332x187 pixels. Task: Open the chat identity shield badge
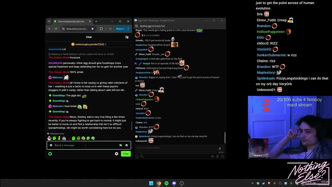51,145
